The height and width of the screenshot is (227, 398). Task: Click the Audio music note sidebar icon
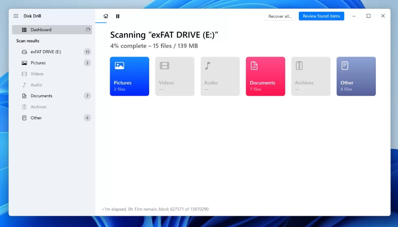[x=24, y=85]
